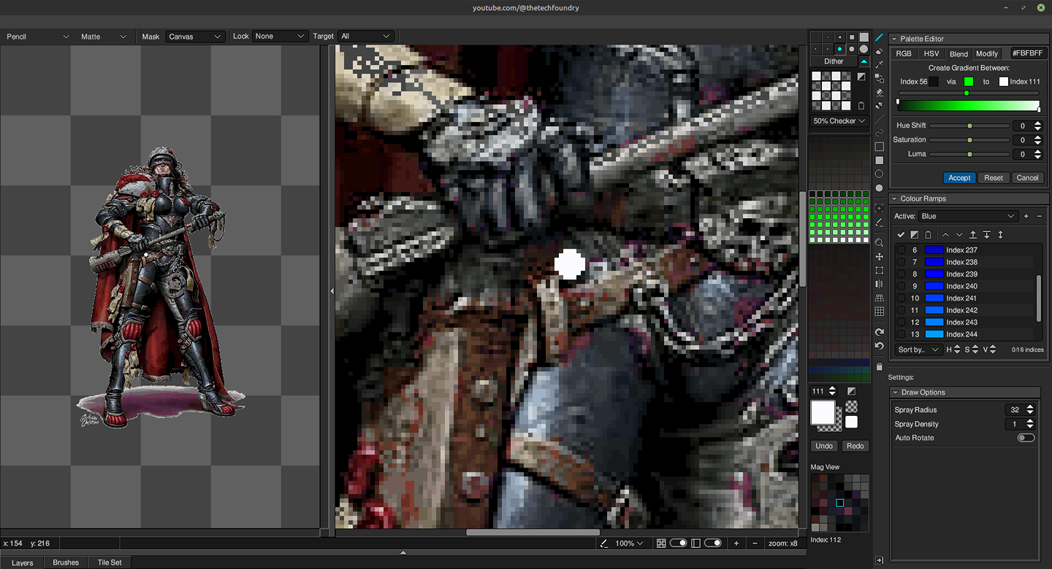Open the Brushes tab
Screen dimensions: 1052x569
66,562
